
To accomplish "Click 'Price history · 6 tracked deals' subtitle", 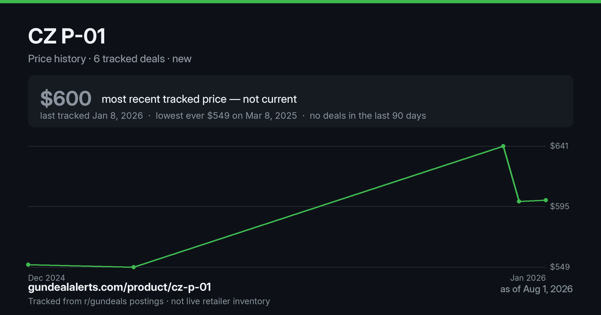I will 96,58.
